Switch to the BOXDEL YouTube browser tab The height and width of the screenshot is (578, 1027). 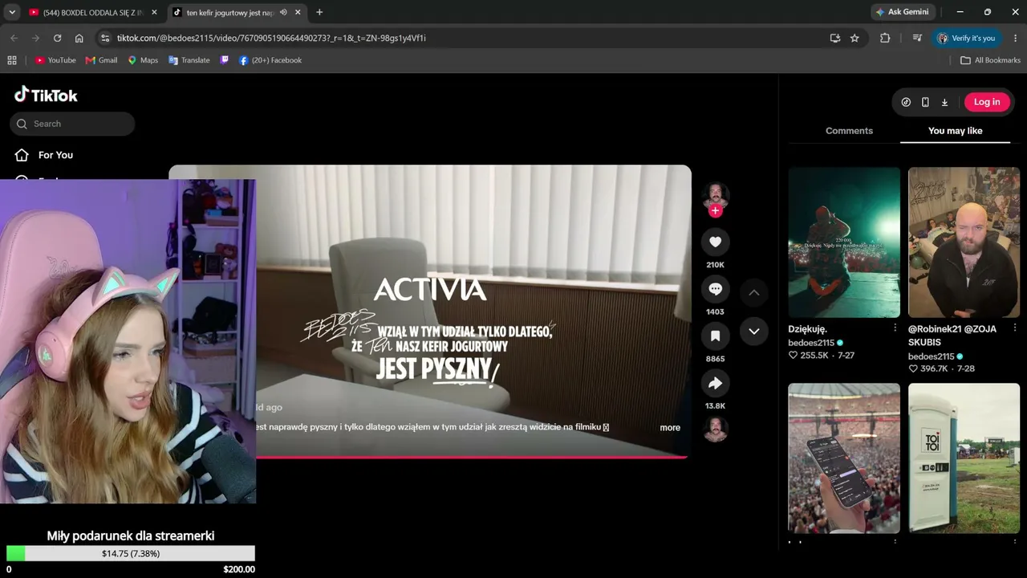coord(92,12)
